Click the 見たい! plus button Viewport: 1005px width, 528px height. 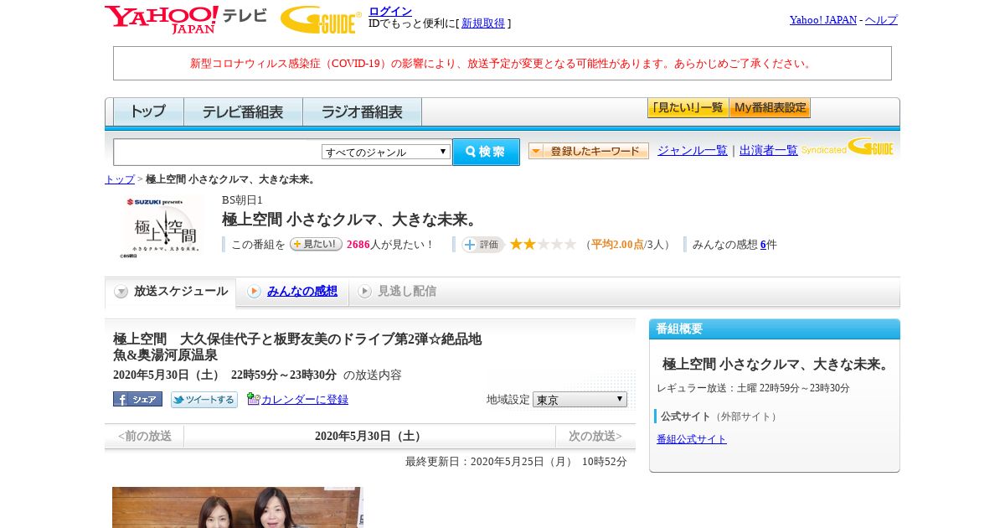316,244
